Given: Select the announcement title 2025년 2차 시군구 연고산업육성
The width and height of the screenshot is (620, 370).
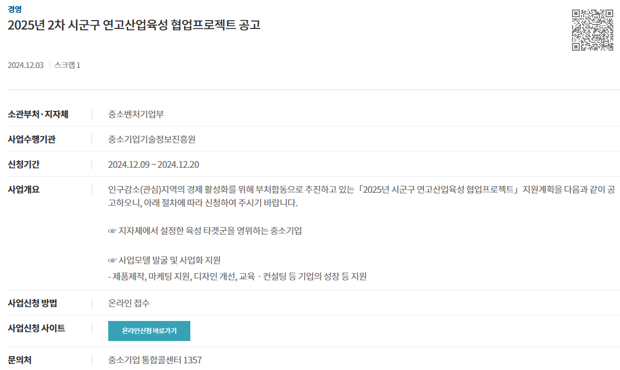Looking at the screenshot, I should click(134, 25).
